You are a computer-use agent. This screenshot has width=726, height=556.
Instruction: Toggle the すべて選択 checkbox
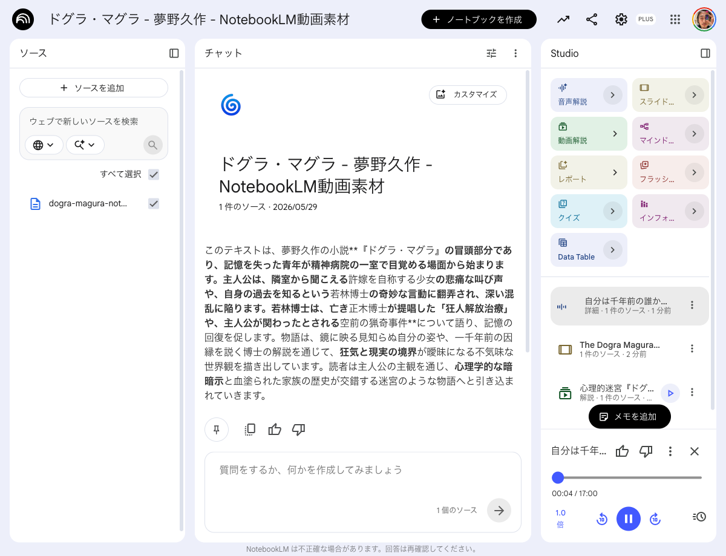point(154,174)
